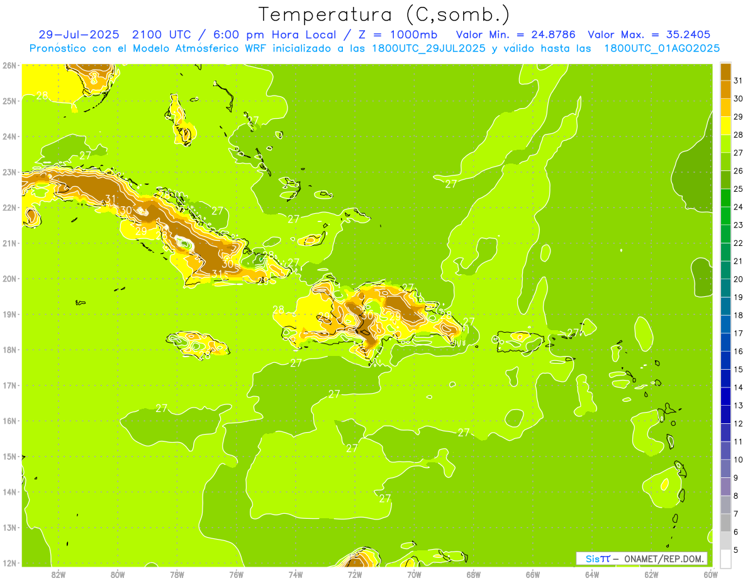Click the 21N latitude axis label
The height and width of the screenshot is (583, 755).
pos(9,243)
